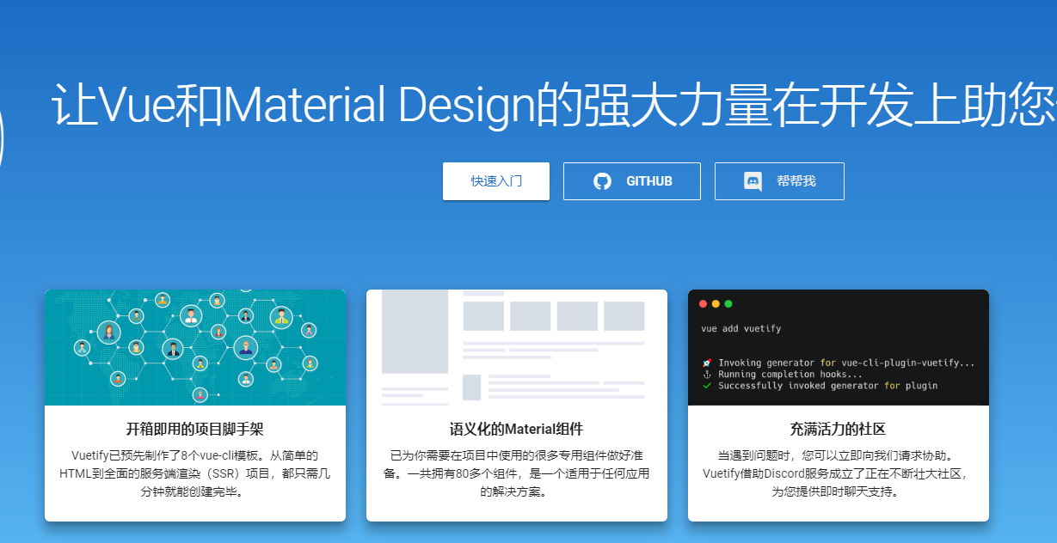The height and width of the screenshot is (543, 1057).
Task: Click the Discord logo icon
Action: click(x=753, y=181)
